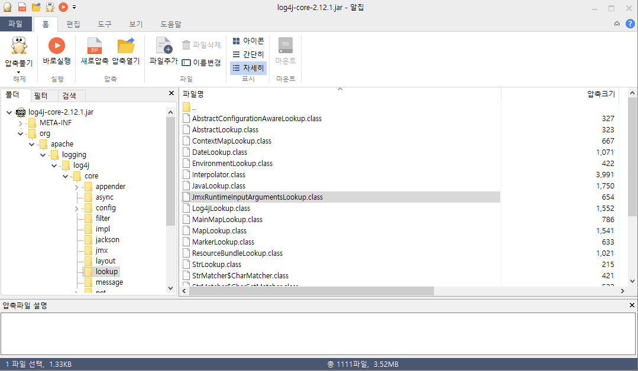
Task: Select the message folder in tree
Action: [x=109, y=282]
